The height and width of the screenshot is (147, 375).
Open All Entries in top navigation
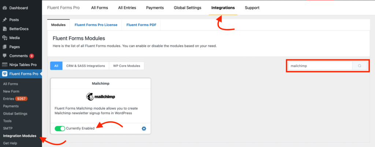tap(127, 8)
